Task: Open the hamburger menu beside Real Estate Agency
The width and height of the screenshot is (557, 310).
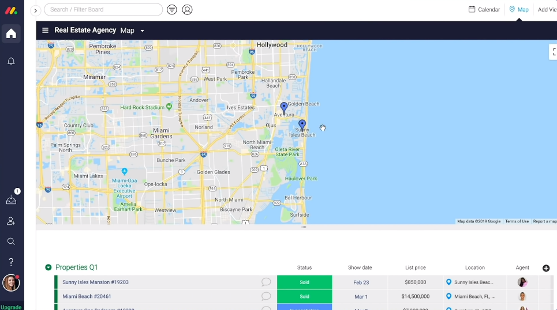Action: coord(45,31)
